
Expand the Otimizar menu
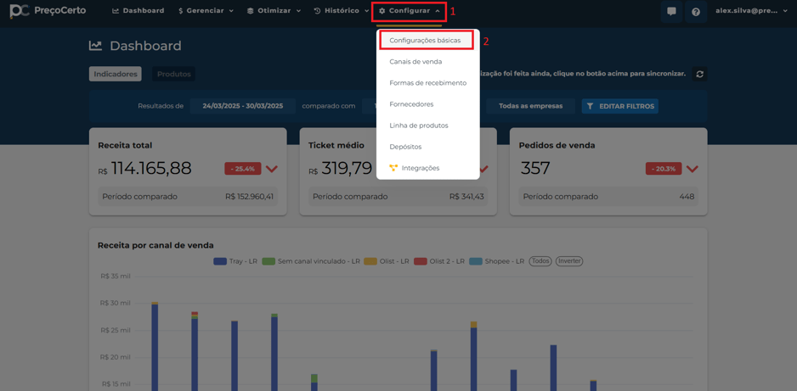tap(274, 11)
